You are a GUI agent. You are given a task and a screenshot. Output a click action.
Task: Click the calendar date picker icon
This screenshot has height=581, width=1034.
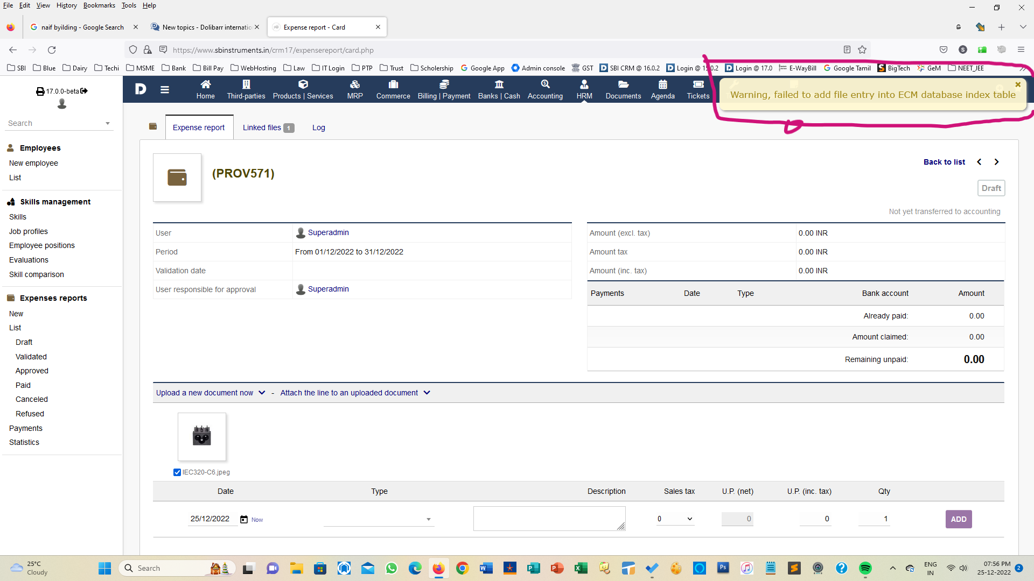pos(244,519)
